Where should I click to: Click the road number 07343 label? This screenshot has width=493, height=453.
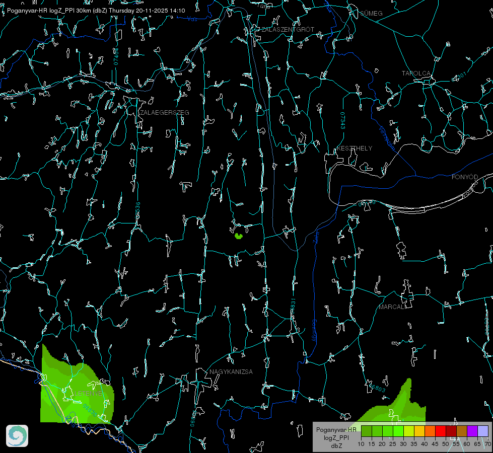[343, 120]
